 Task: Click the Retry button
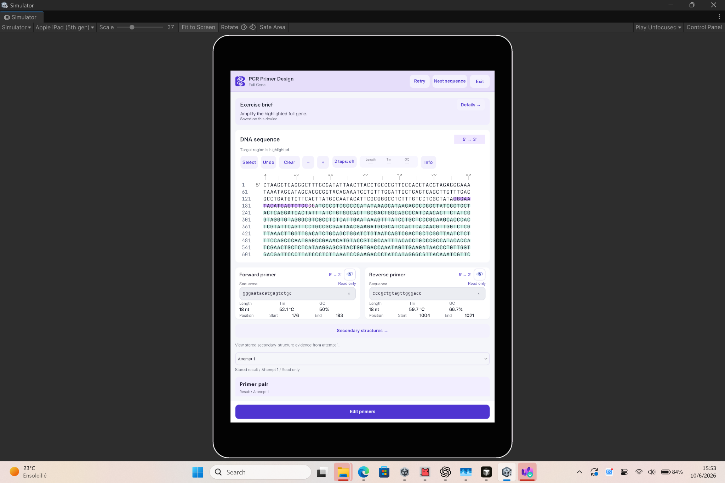[x=419, y=81]
